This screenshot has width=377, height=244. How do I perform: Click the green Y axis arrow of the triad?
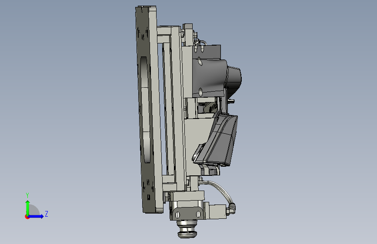click(28, 208)
